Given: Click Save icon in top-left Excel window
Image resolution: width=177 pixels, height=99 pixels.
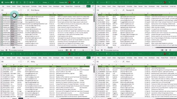Looking at the screenshot, I should [17, 2].
